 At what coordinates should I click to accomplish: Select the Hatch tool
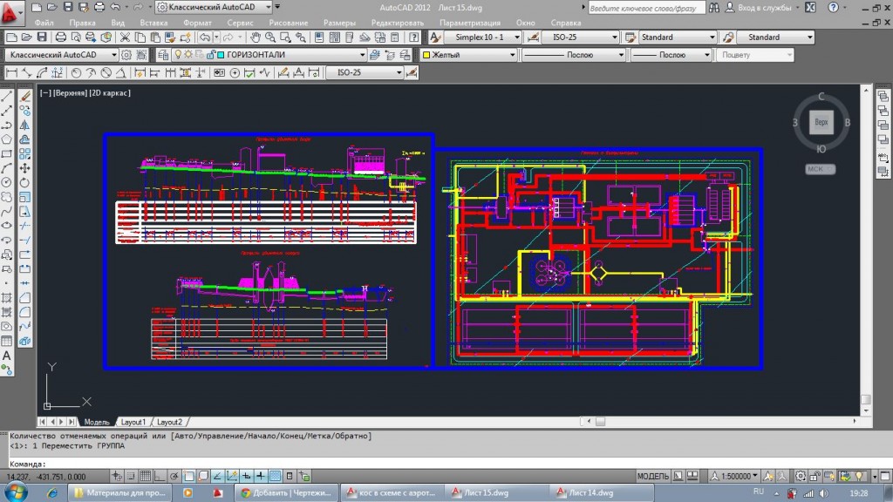pos(7,298)
